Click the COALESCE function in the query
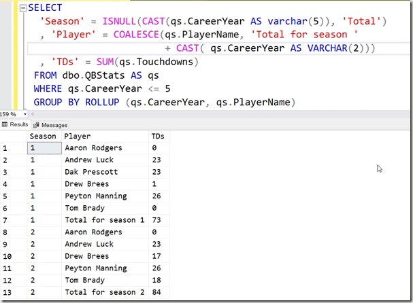The height and width of the screenshot is (303, 413). 136,35
